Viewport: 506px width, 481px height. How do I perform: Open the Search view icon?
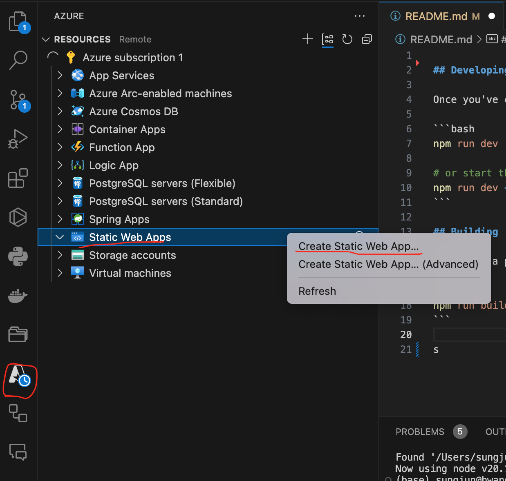tap(18, 60)
